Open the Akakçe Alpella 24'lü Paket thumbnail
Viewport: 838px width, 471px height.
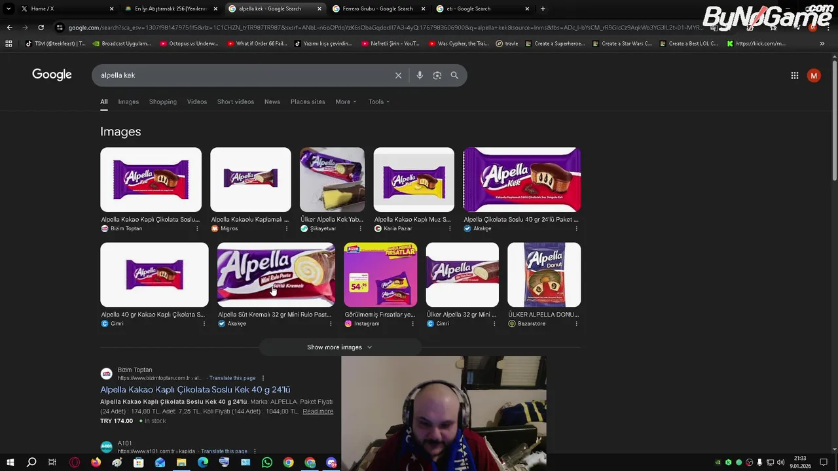point(522,180)
